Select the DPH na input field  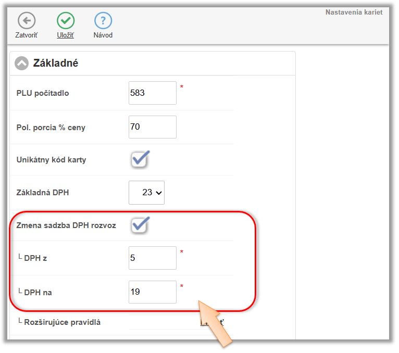tap(152, 292)
